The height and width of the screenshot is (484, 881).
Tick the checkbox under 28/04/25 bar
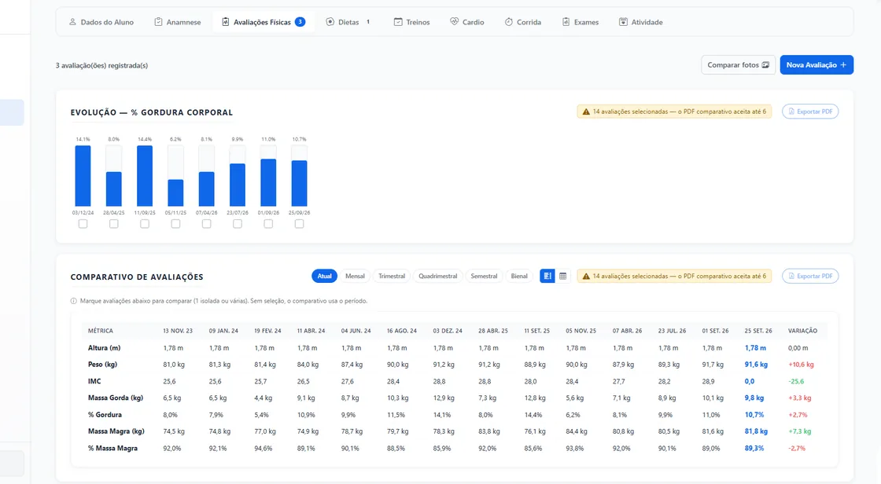pos(114,224)
